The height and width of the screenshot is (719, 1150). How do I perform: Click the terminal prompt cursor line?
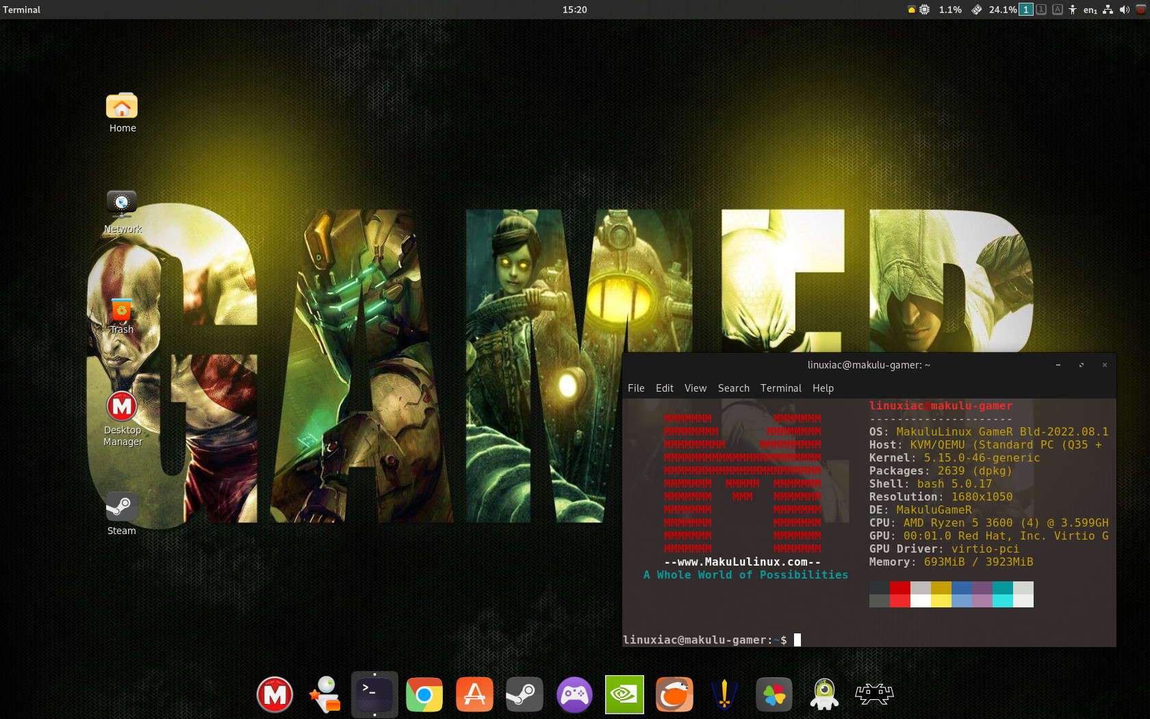712,640
